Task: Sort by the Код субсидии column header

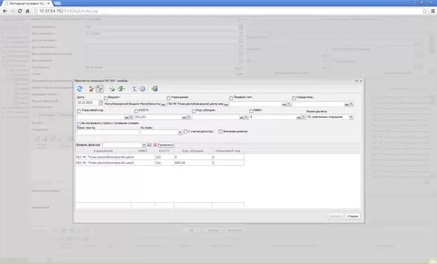Action: point(193,151)
